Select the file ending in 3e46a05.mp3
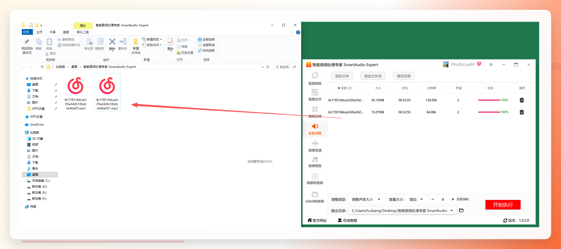The height and width of the screenshot is (249, 561). point(76,92)
